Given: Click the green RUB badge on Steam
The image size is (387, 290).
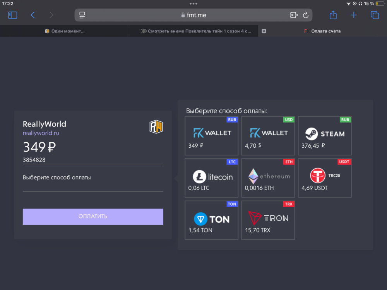Looking at the screenshot, I should point(345,119).
